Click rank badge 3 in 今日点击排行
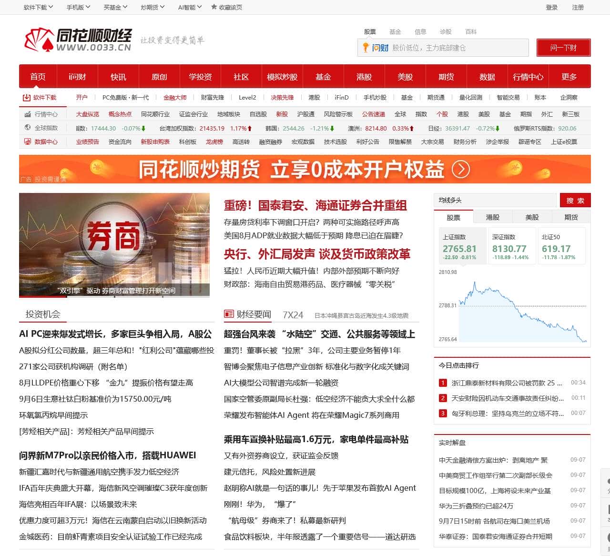610x556 pixels. [443, 413]
